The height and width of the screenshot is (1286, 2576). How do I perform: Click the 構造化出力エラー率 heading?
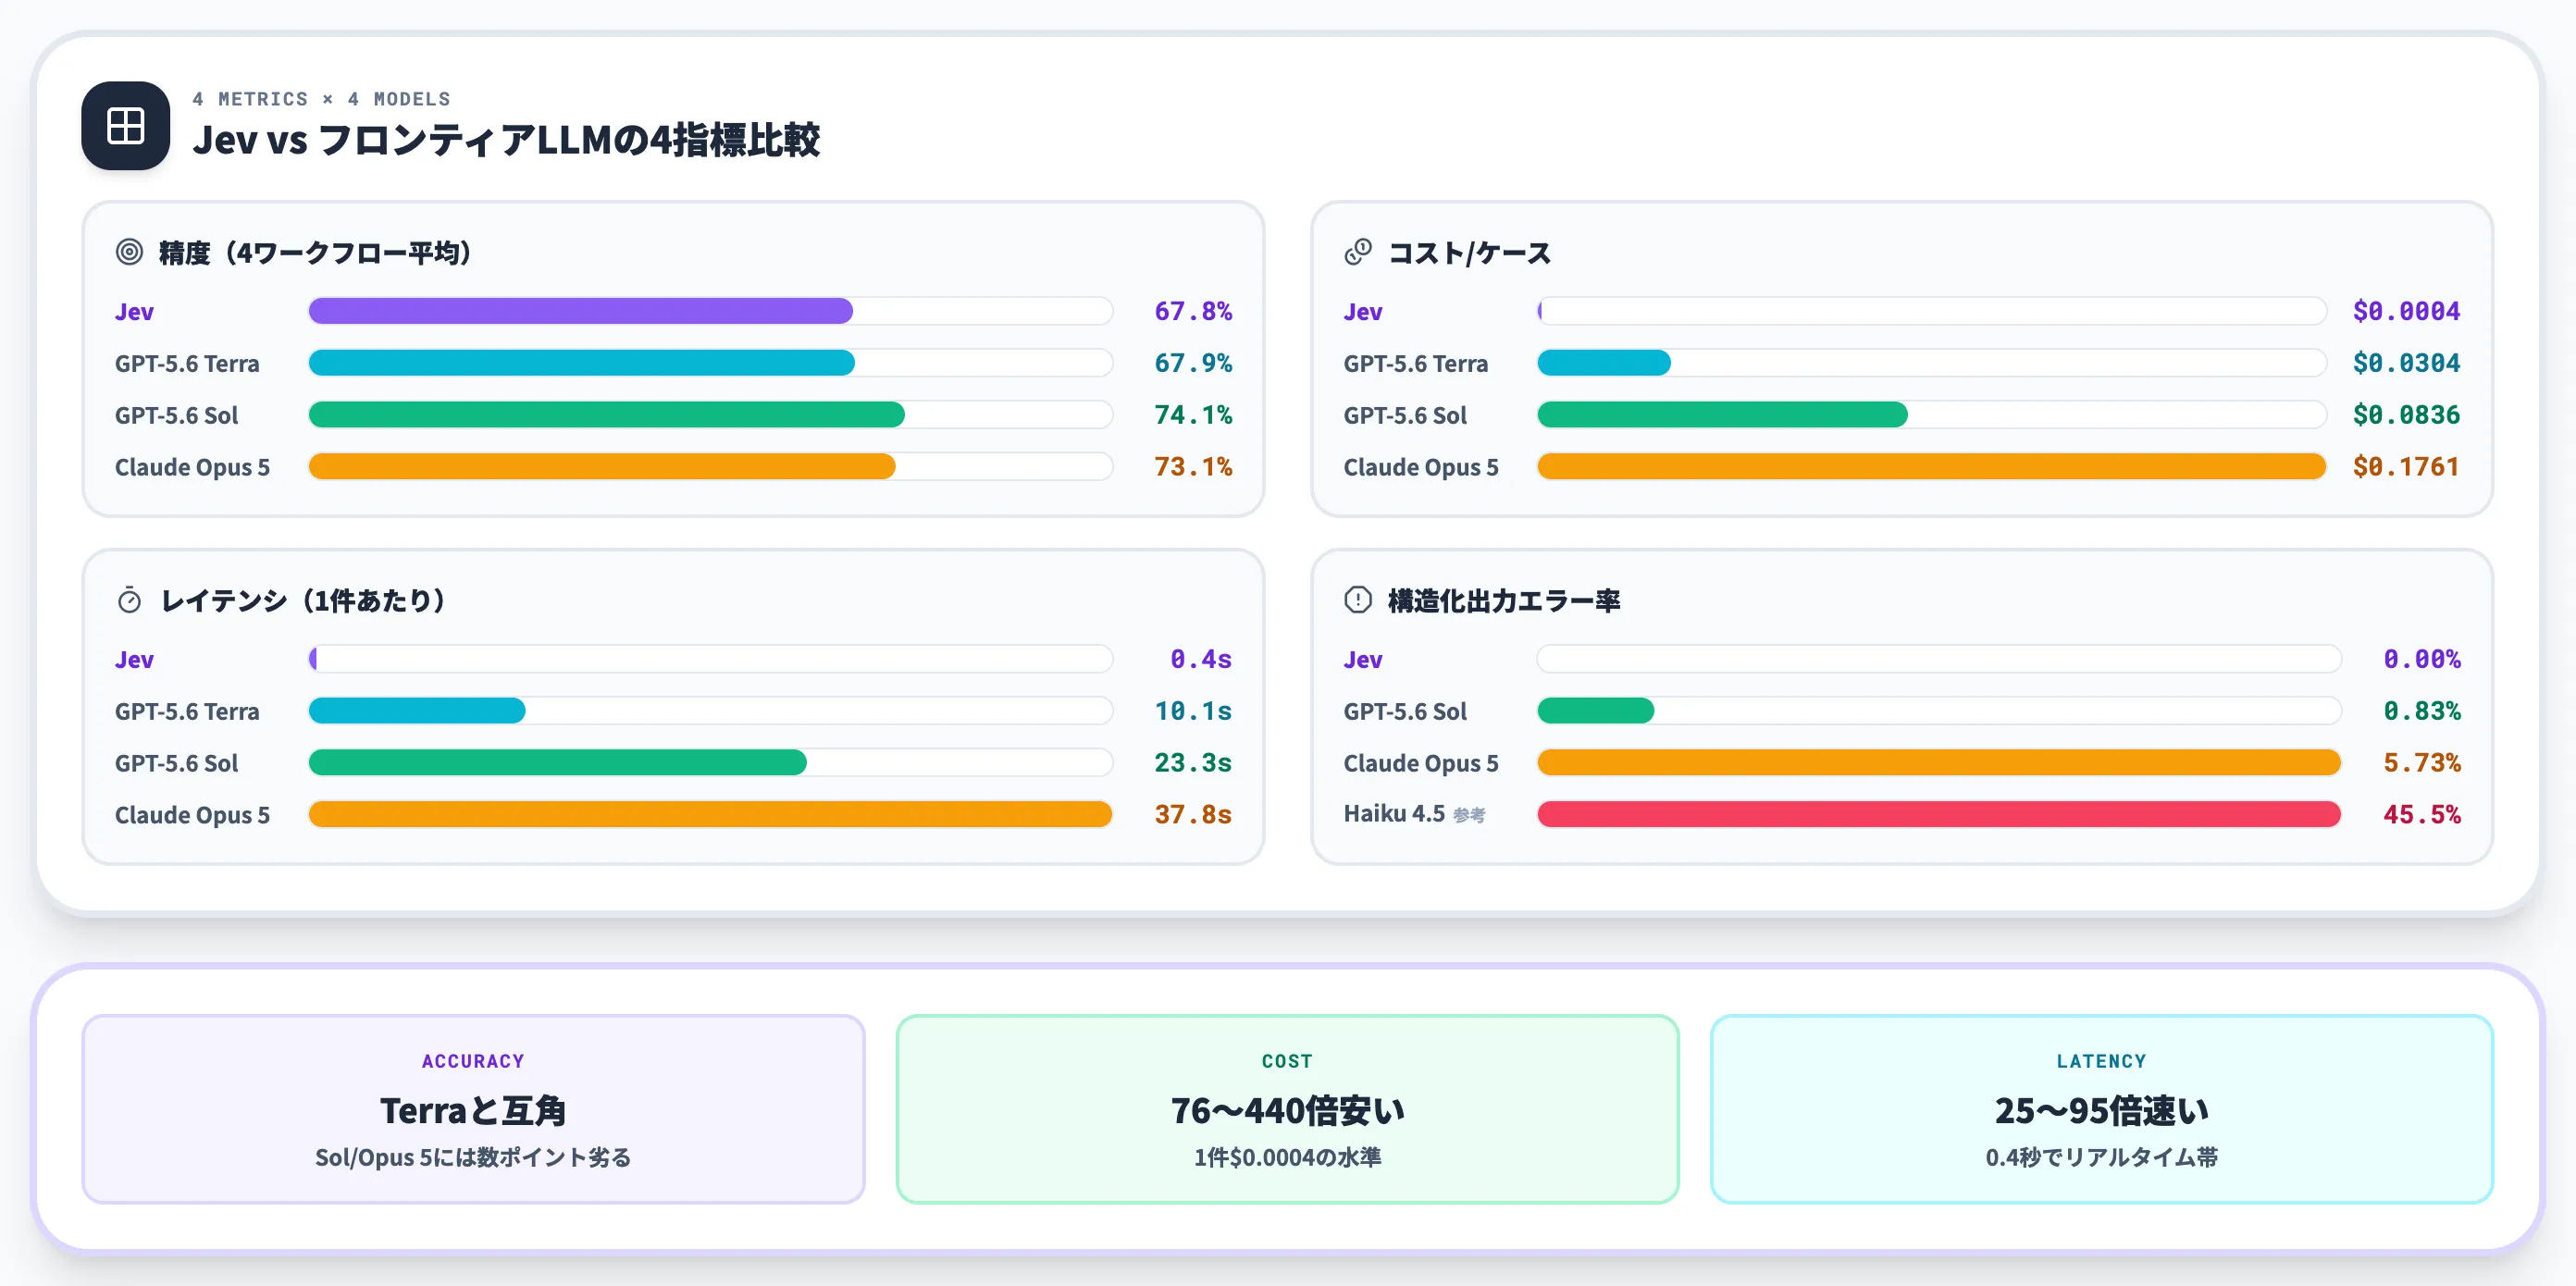1504,600
